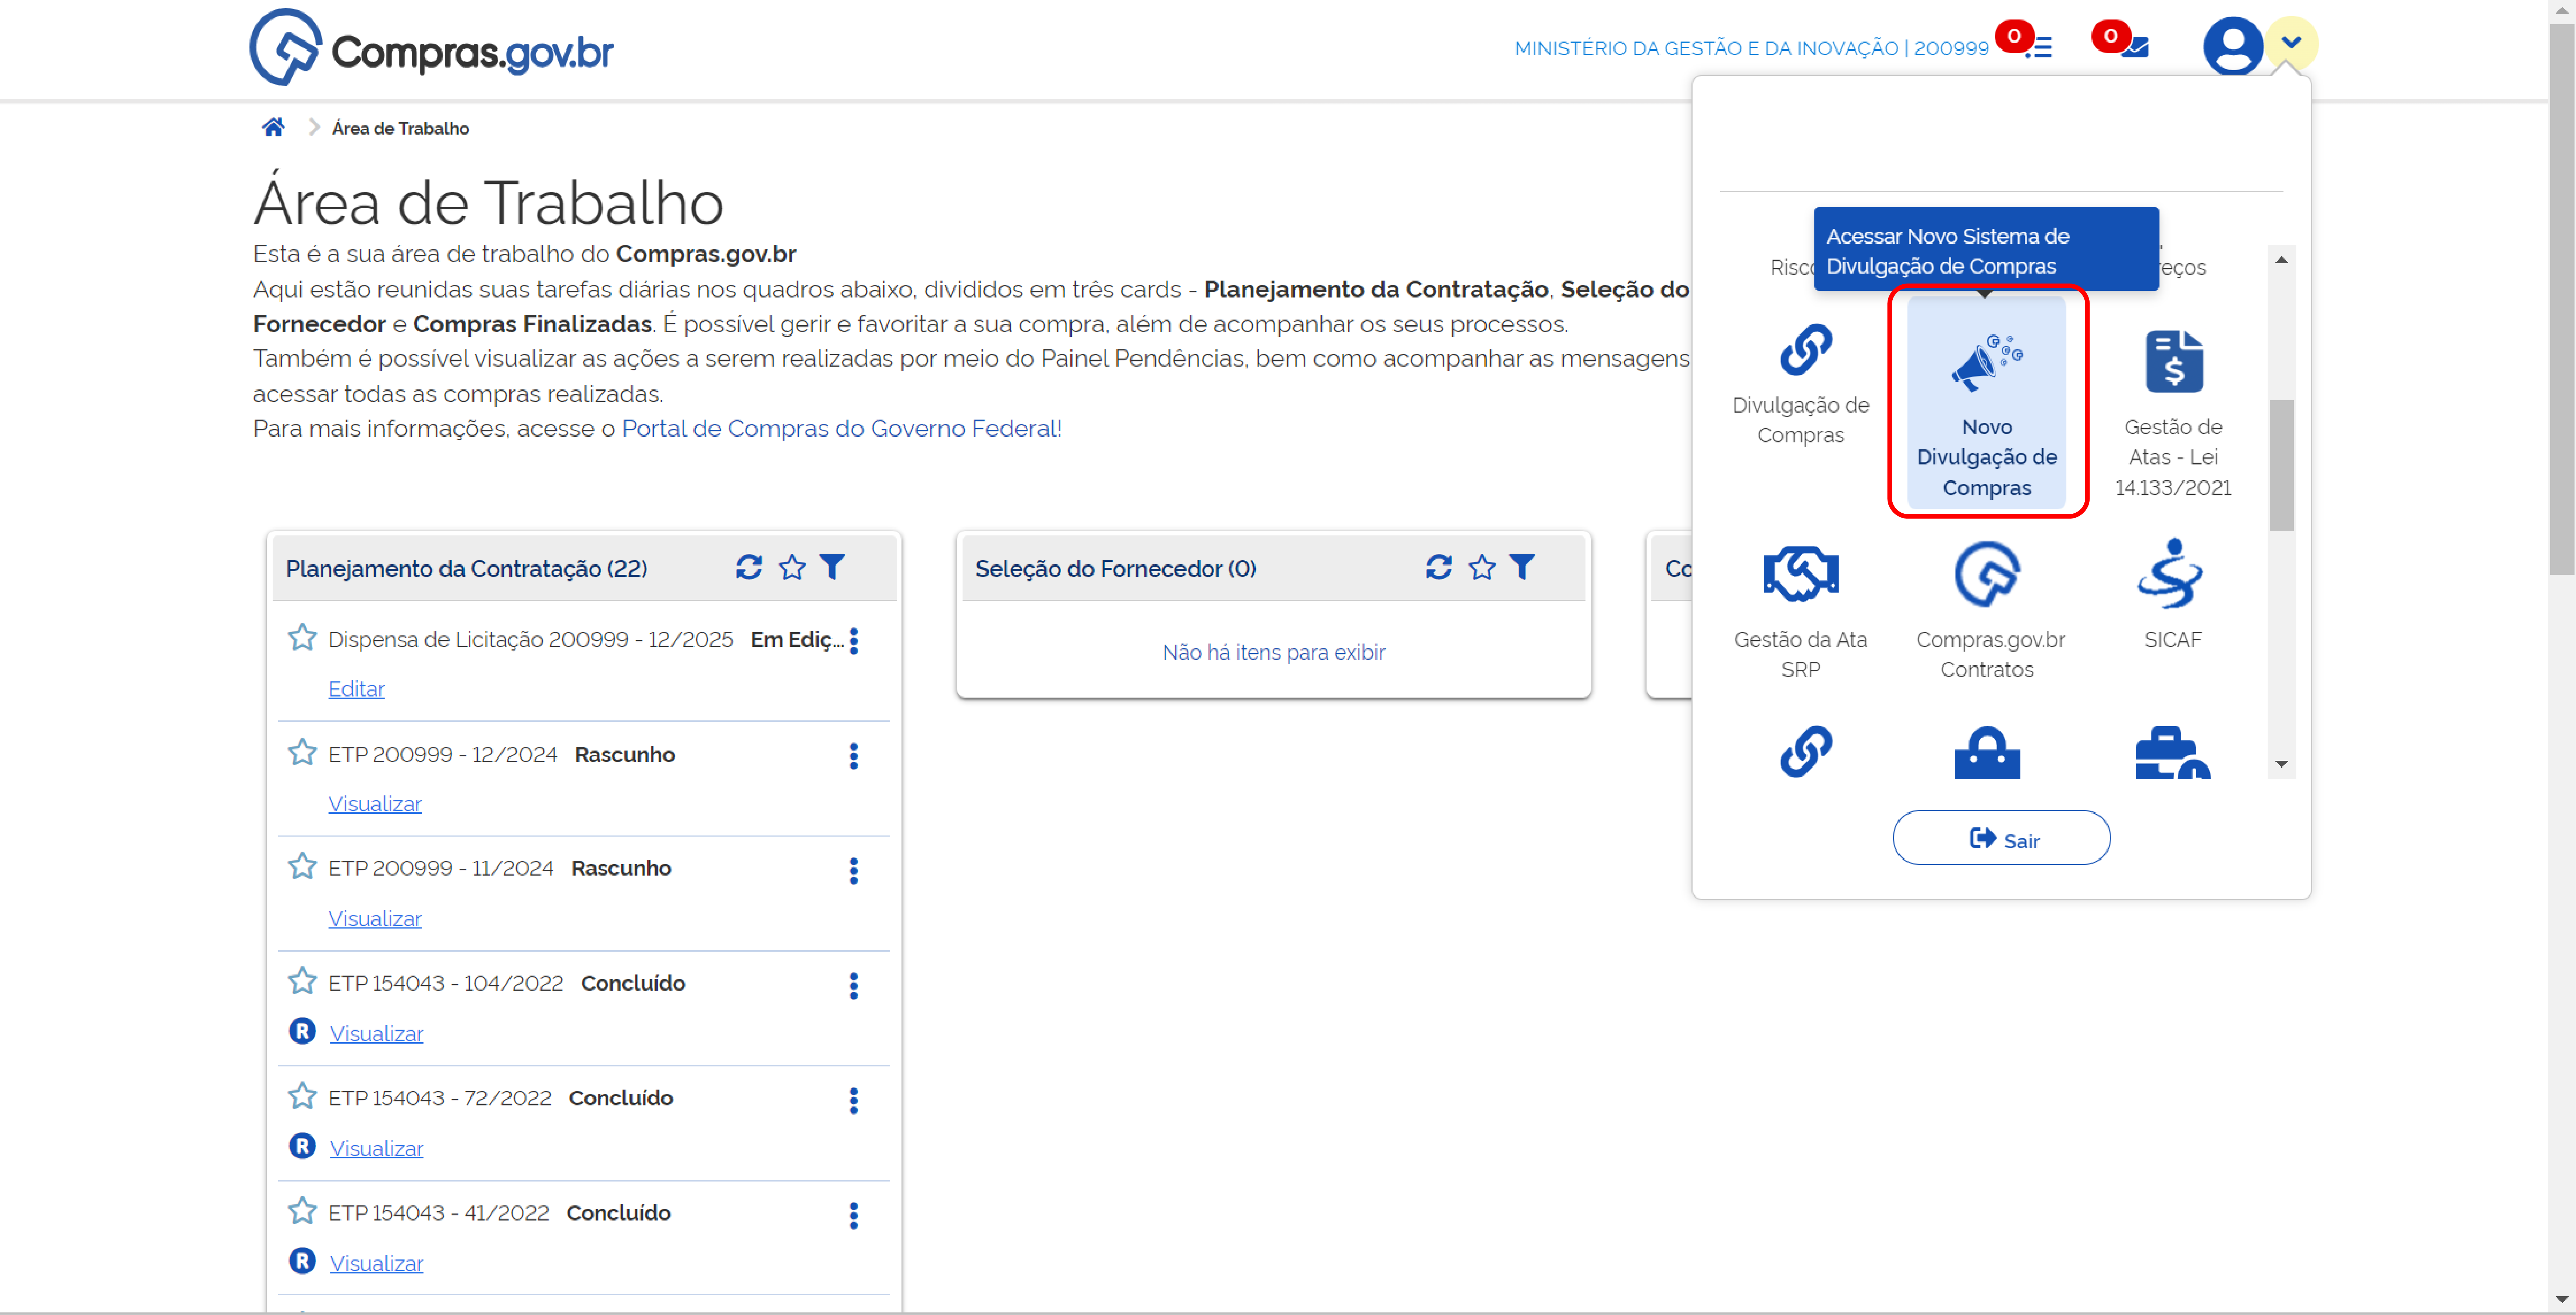2576x1315 pixels.
Task: Favorite ETP 154043 - 104/2022 item
Action: click(302, 980)
